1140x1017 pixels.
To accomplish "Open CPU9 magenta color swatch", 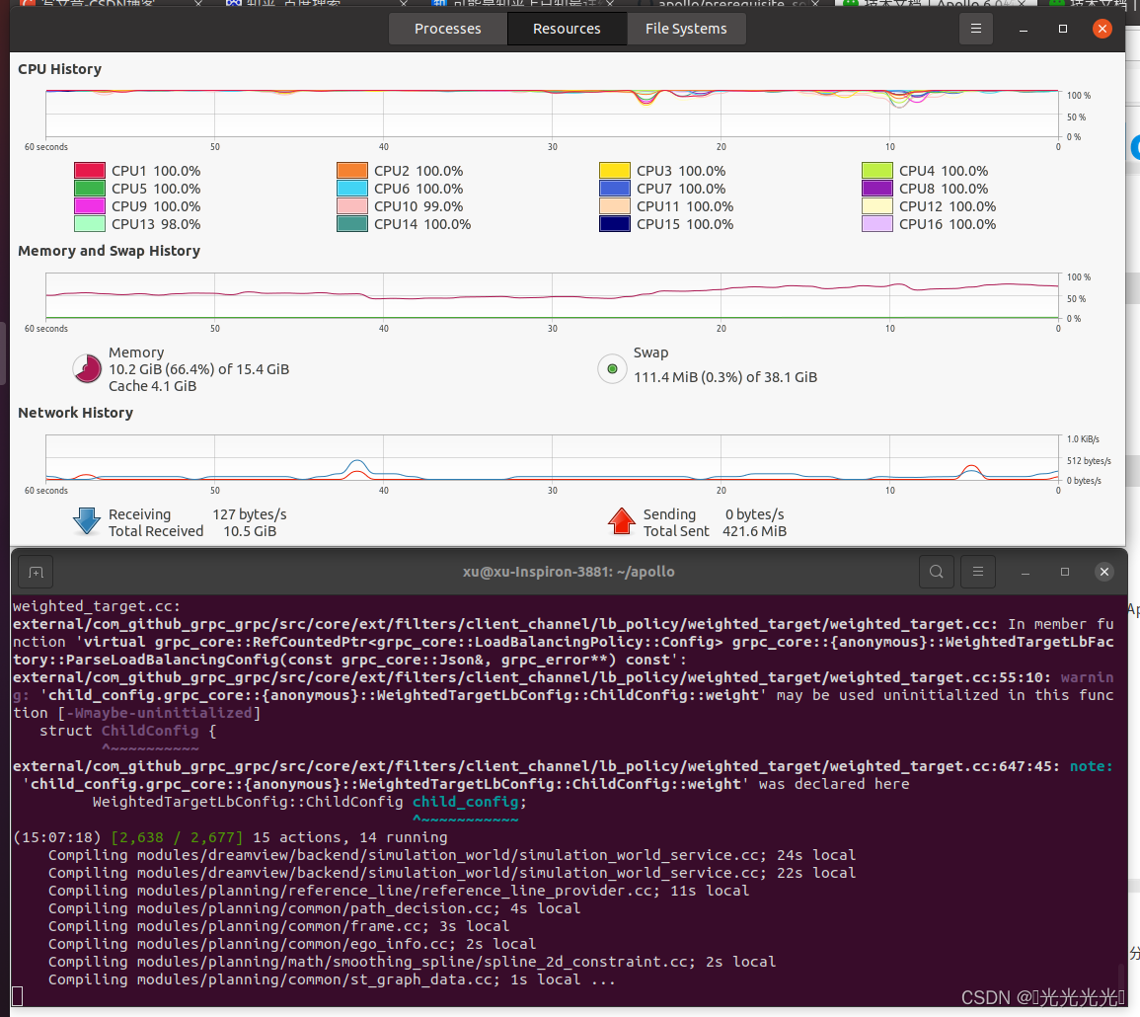I will click(x=90, y=206).
